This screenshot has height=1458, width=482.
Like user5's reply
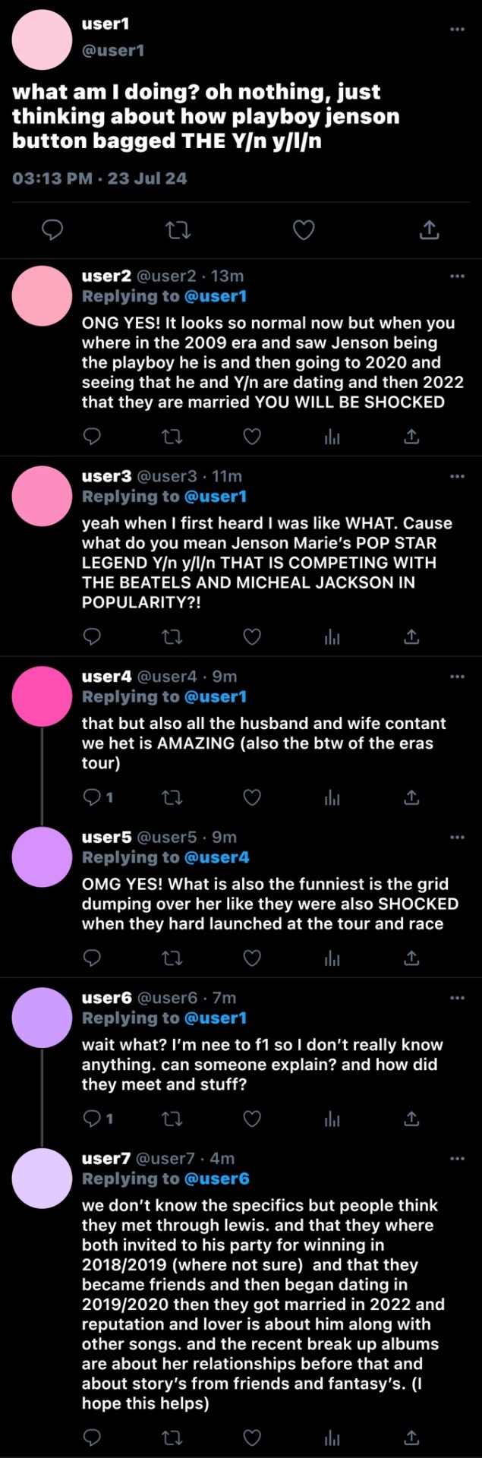tap(252, 958)
